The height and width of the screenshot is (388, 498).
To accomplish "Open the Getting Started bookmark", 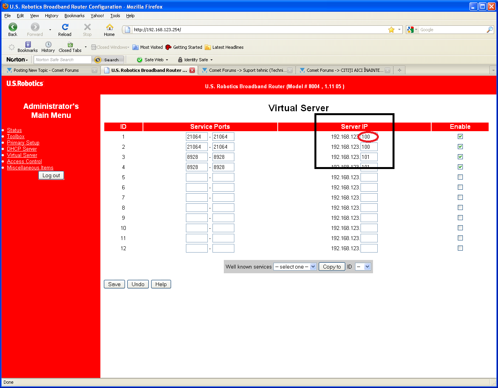I will (x=184, y=47).
